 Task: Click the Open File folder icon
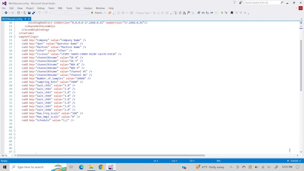[x=25, y=13]
